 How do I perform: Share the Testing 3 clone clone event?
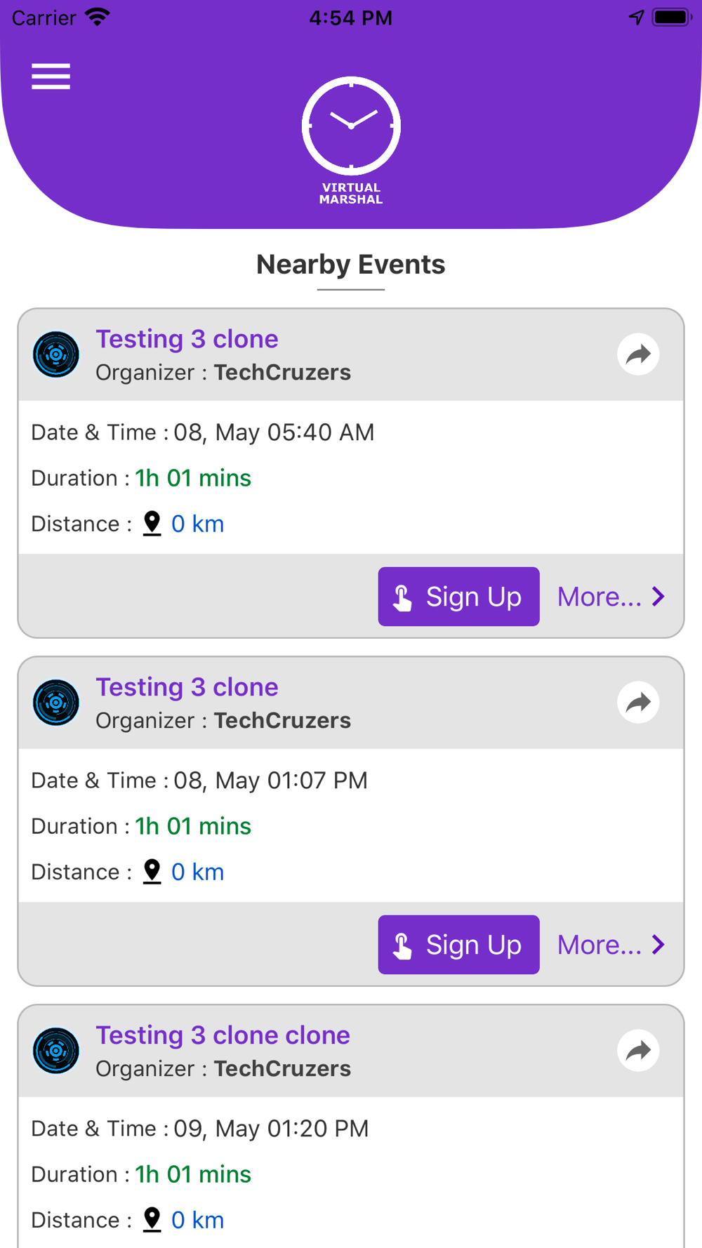point(638,1051)
